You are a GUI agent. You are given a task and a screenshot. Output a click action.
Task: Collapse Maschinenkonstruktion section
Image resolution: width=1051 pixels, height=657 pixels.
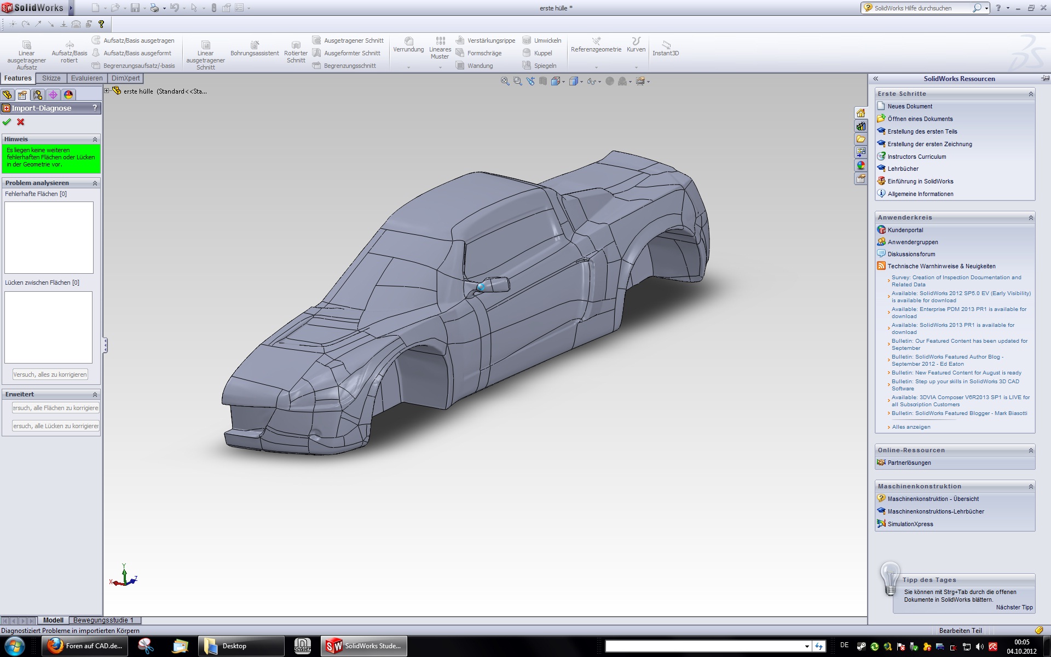pos(1031,486)
